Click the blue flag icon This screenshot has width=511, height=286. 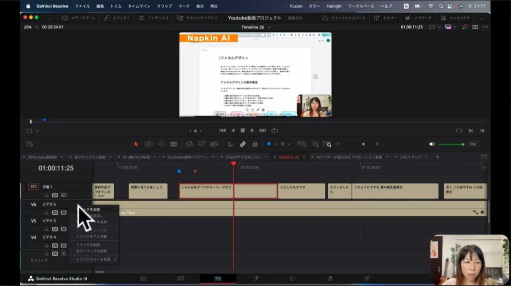coord(269,144)
